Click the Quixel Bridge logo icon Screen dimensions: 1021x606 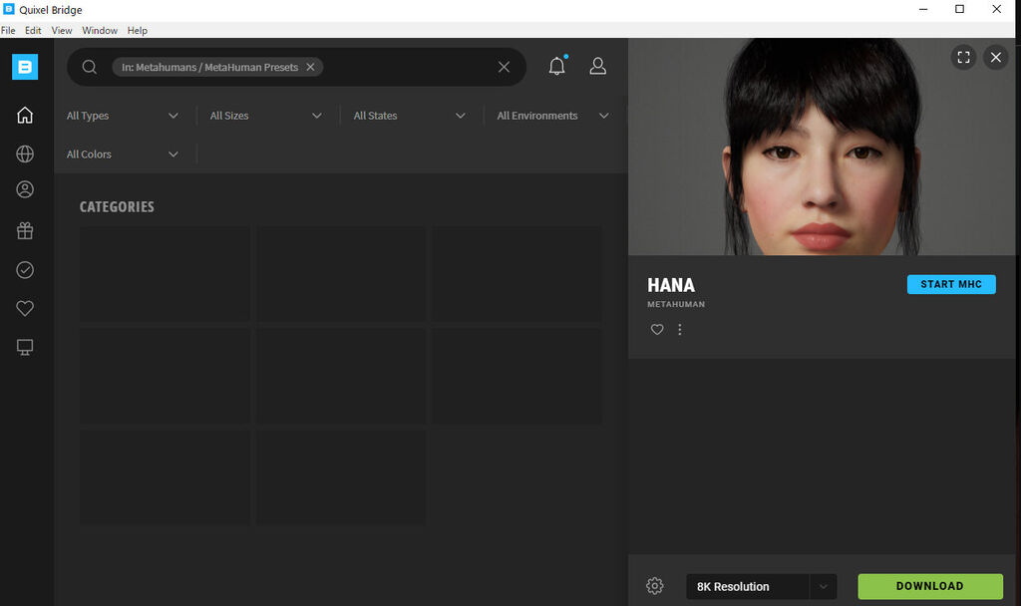[x=25, y=67]
